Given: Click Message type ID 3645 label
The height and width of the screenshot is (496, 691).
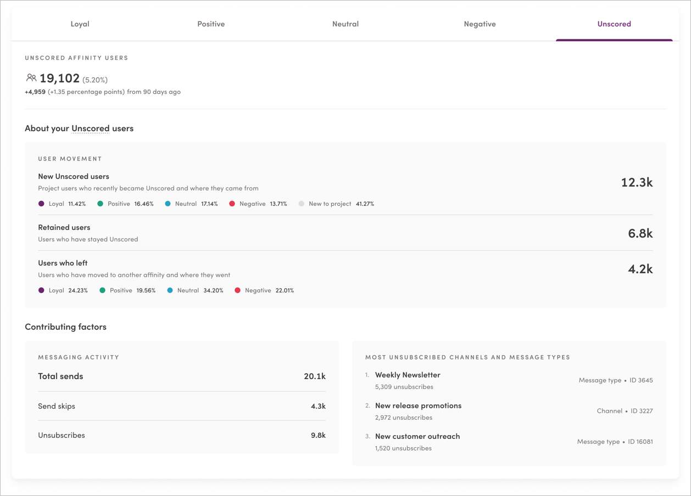Looking at the screenshot, I should click(616, 380).
